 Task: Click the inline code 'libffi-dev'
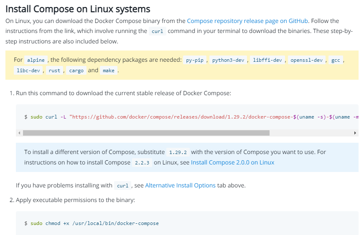pos(267,60)
